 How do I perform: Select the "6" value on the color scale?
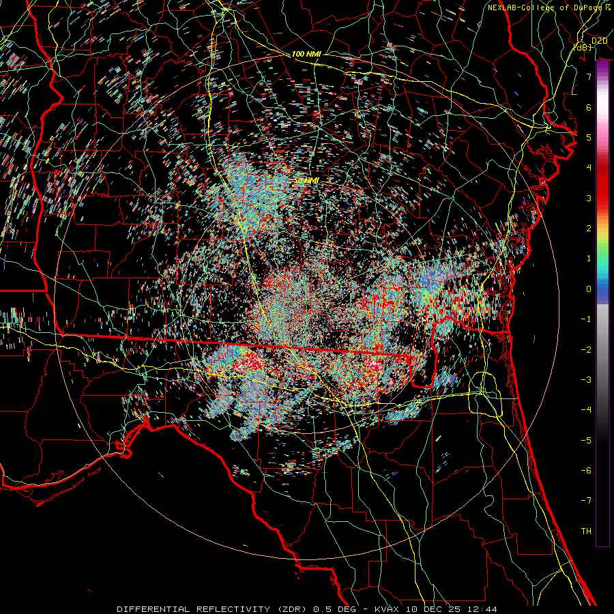pyautogui.click(x=589, y=107)
